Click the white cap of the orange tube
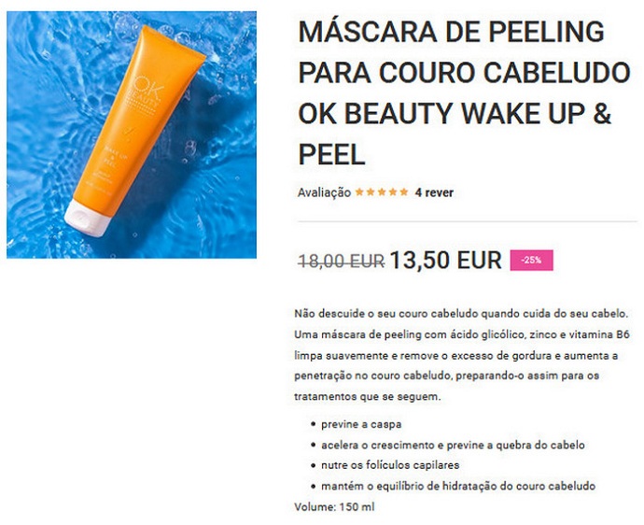This screenshot has height=525, width=644. coord(88,218)
